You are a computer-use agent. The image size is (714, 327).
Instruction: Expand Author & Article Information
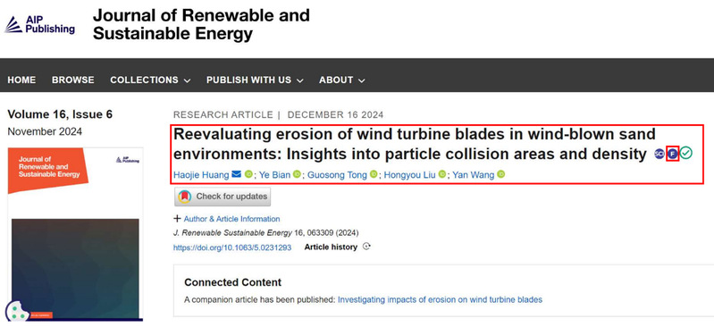tap(227, 219)
